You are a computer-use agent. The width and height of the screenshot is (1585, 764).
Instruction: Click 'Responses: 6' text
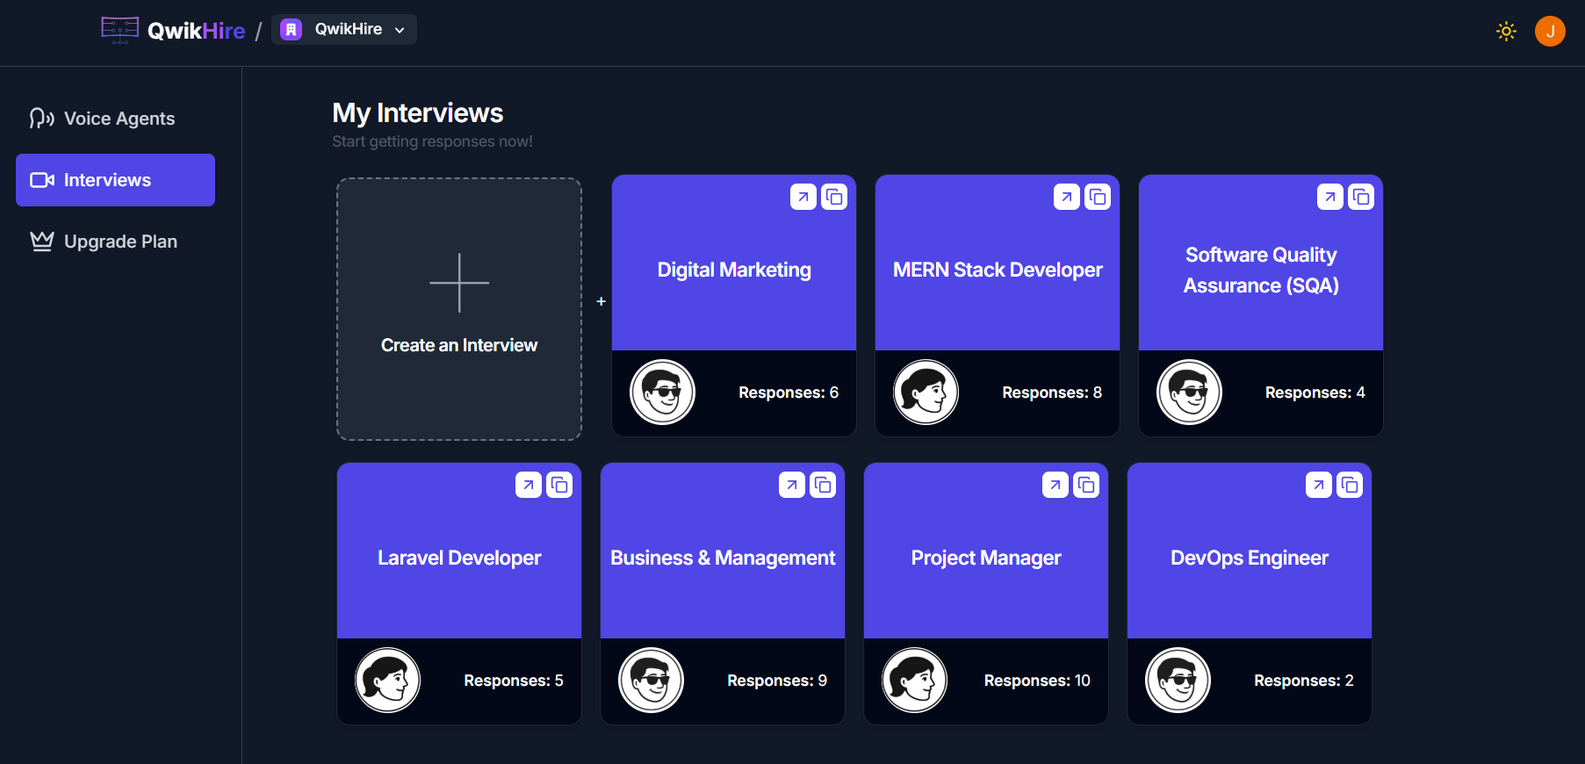[x=789, y=393]
